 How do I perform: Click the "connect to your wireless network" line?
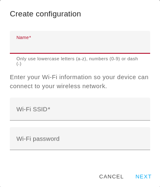(x=58, y=86)
